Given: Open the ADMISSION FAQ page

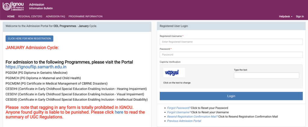Looking at the screenshot, I should click(x=55, y=17).
